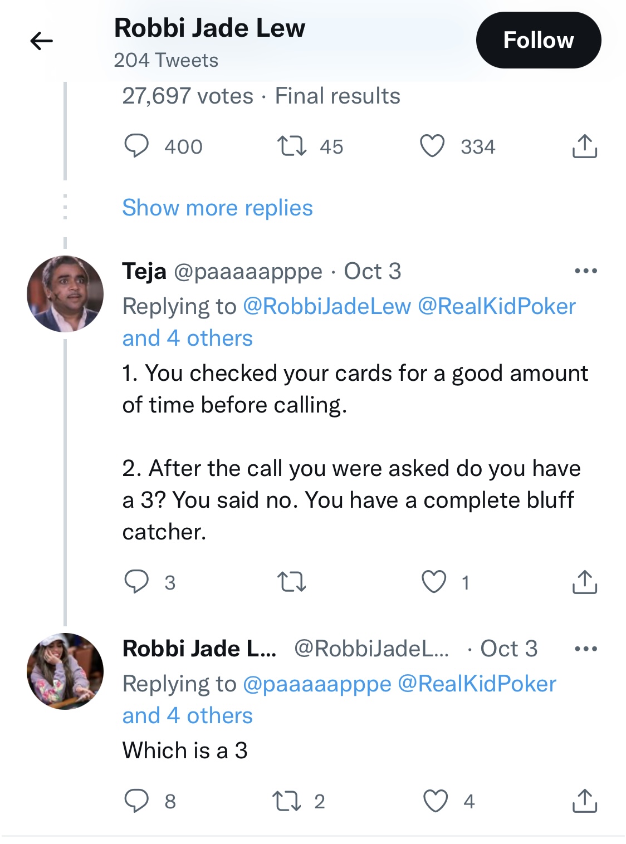Retweet the 'Which is a 3' tweet
This screenshot has width=626, height=844.
pos(287,801)
